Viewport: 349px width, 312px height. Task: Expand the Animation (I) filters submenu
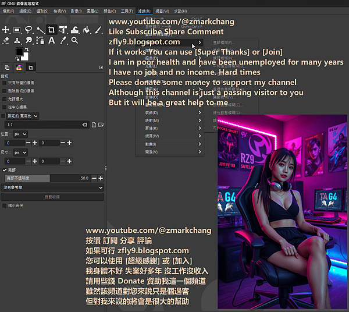[x=170, y=144]
